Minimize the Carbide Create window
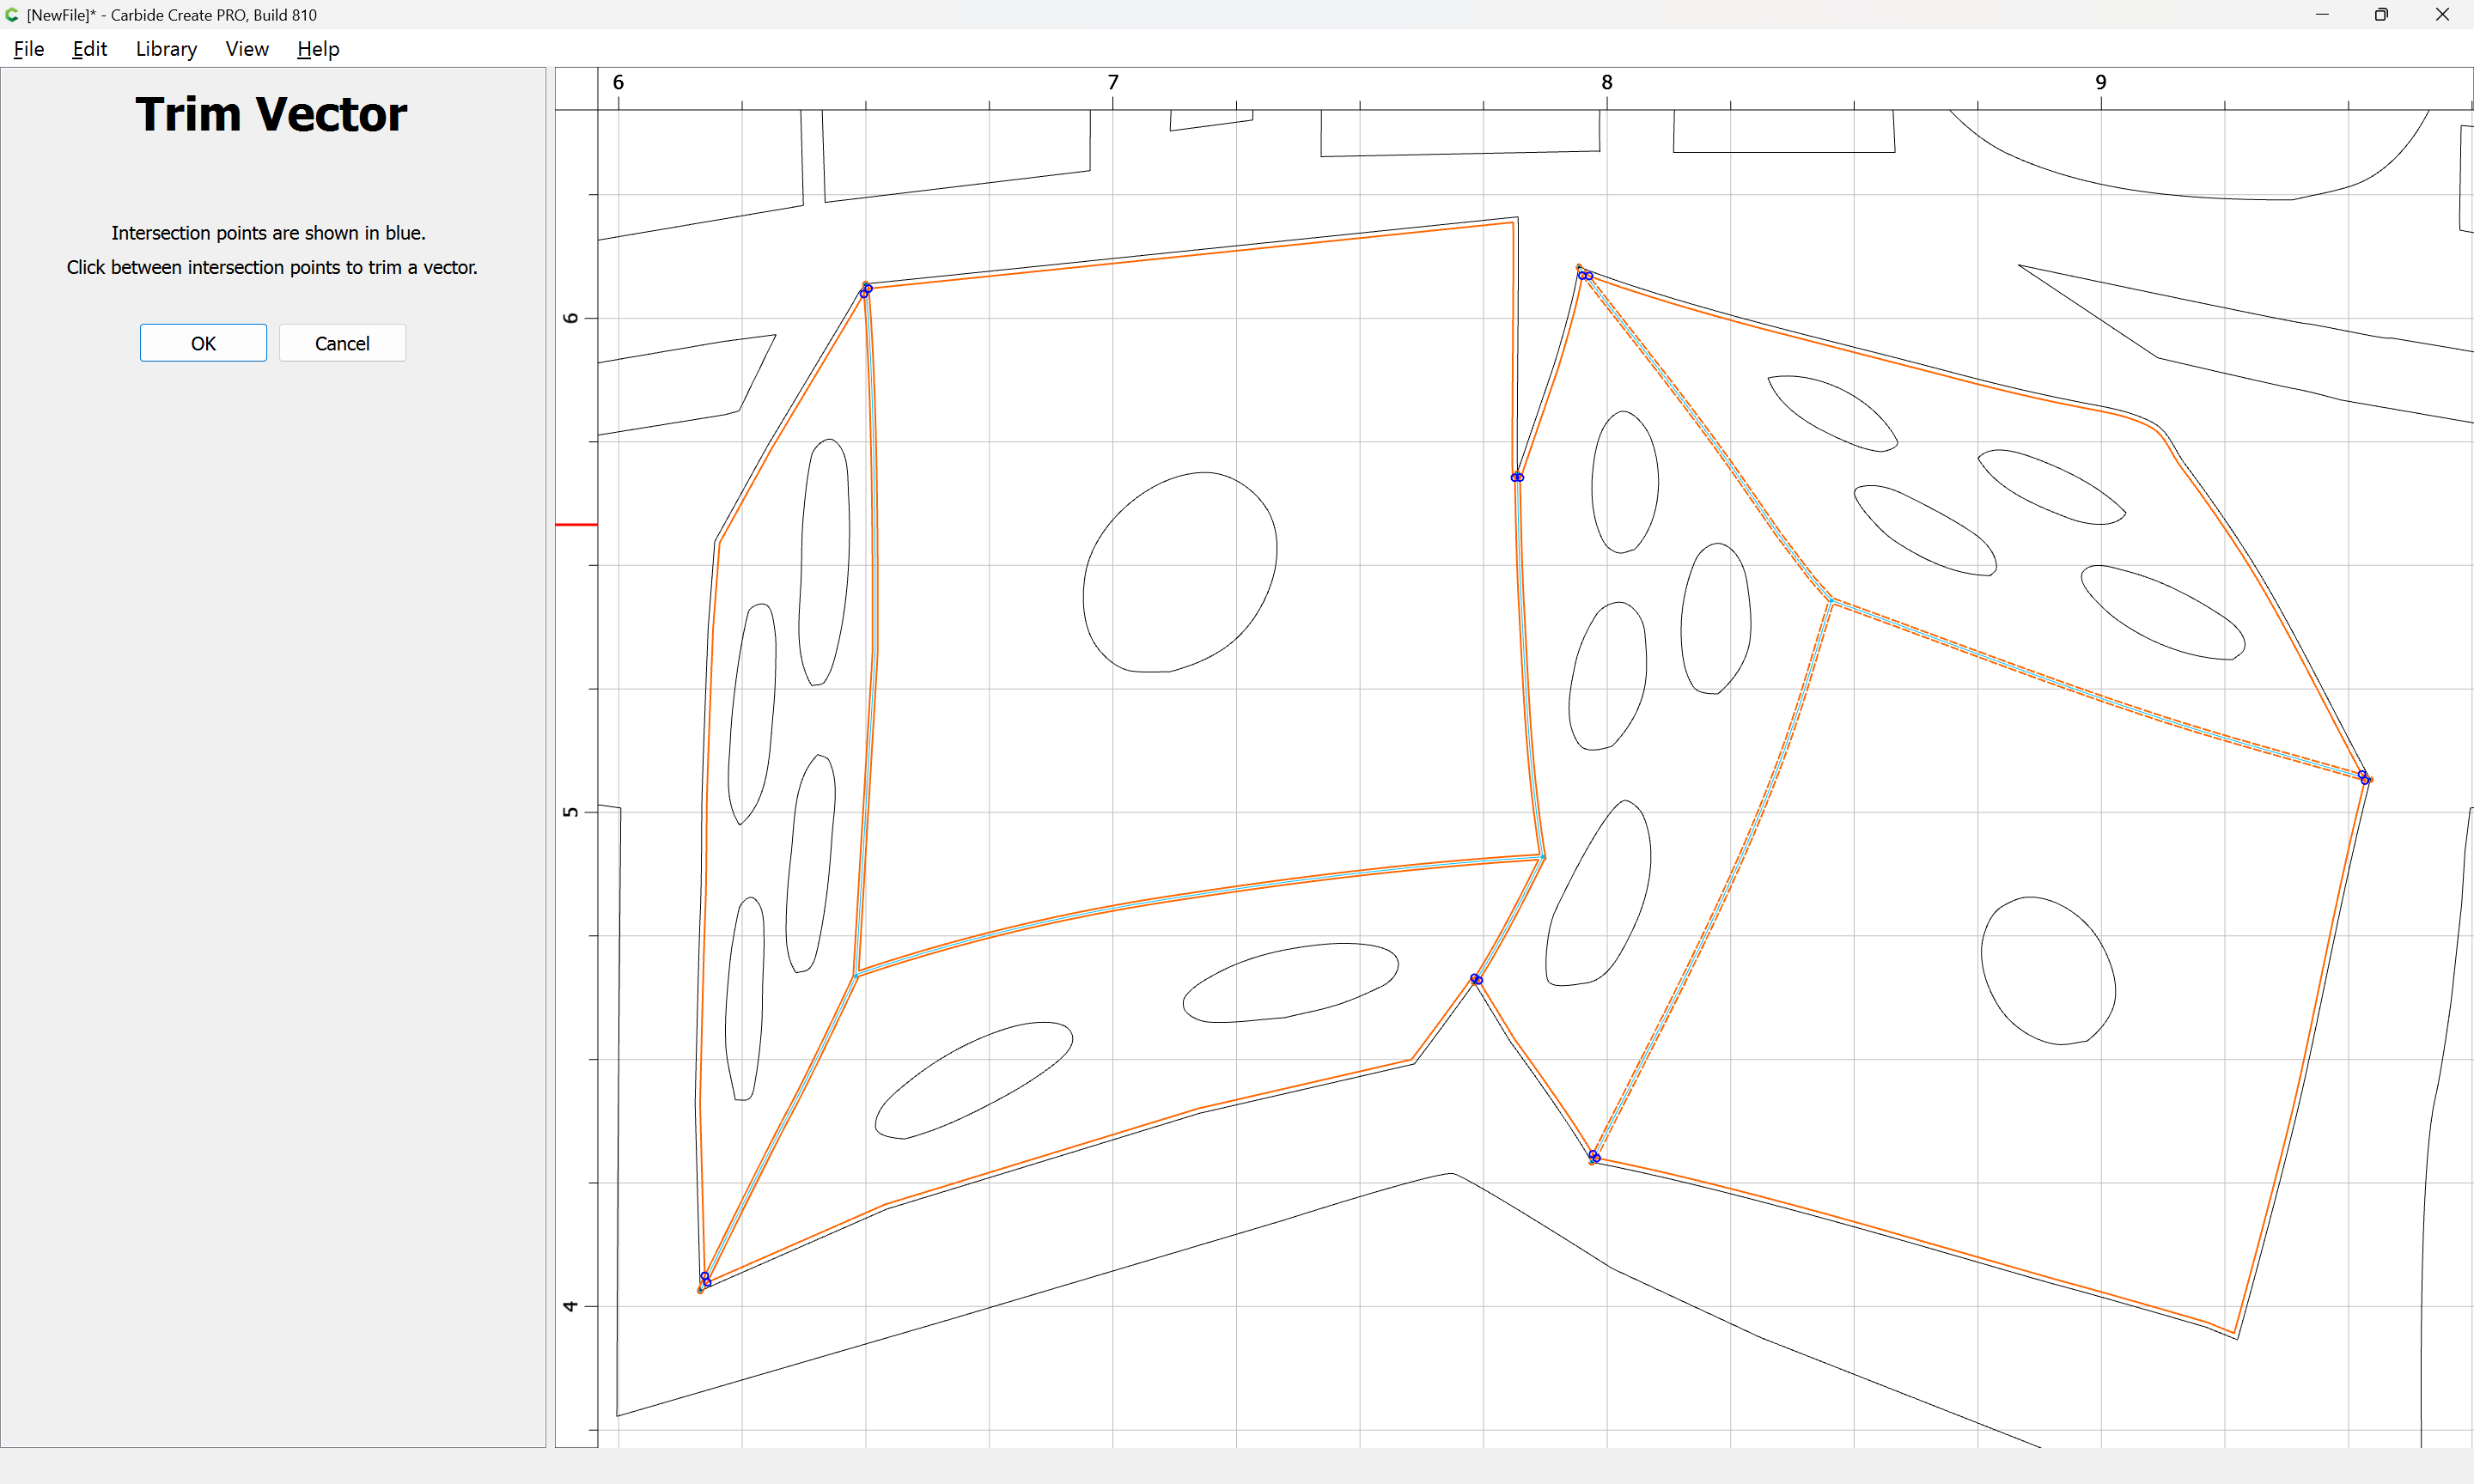 tap(2322, 14)
